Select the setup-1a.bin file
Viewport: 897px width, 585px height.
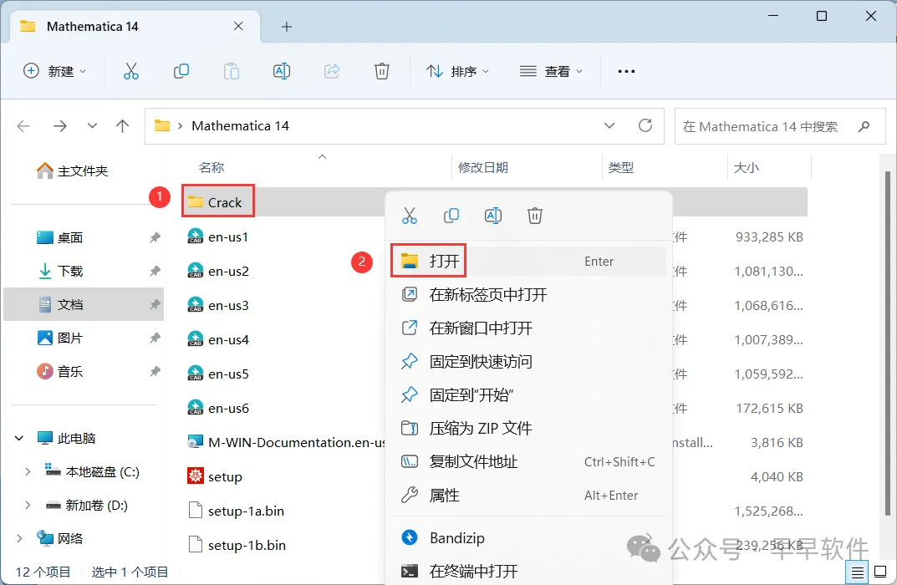click(237, 511)
